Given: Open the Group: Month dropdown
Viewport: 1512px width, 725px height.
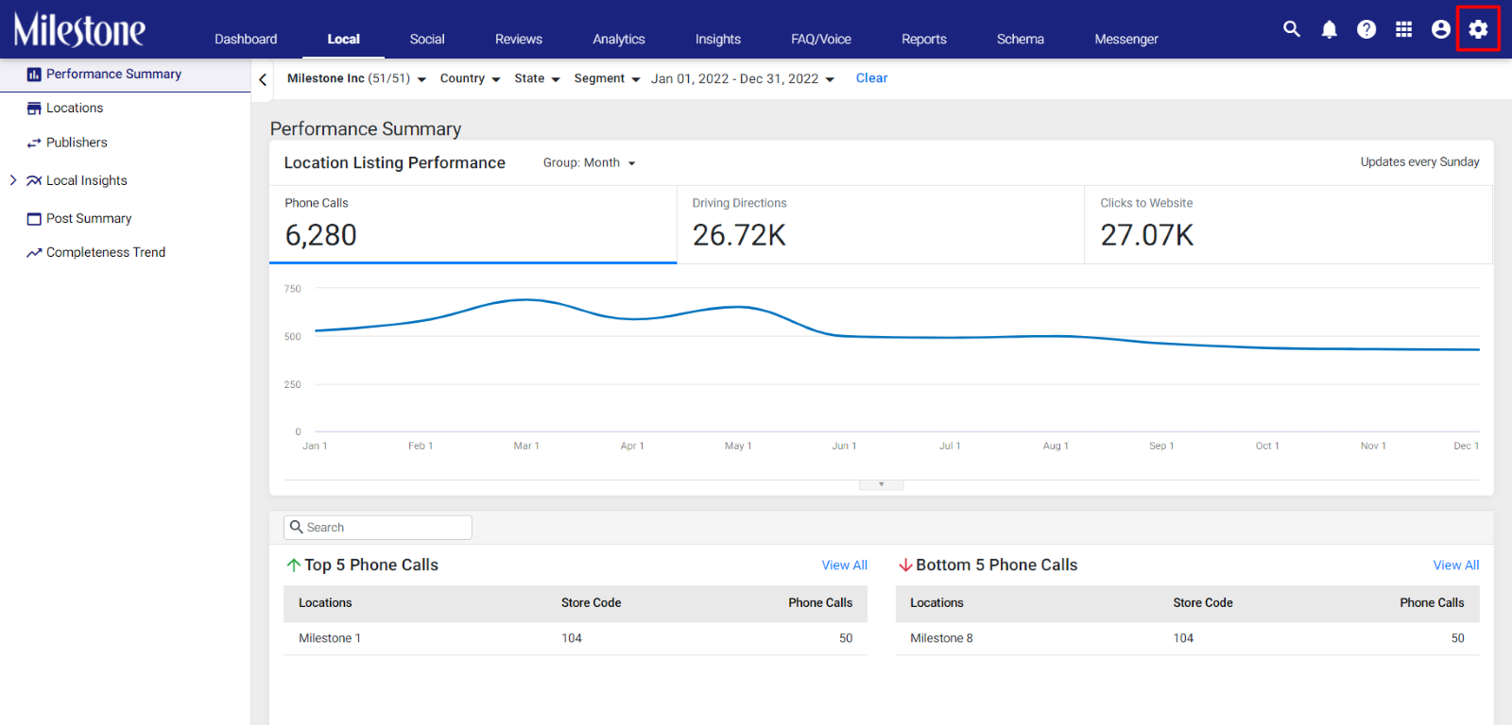Looking at the screenshot, I should point(590,163).
